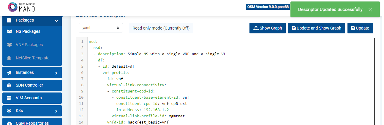Viewport: 384px width, 125px height.
Task: Click the VNF Packages icon
Action: (9, 45)
